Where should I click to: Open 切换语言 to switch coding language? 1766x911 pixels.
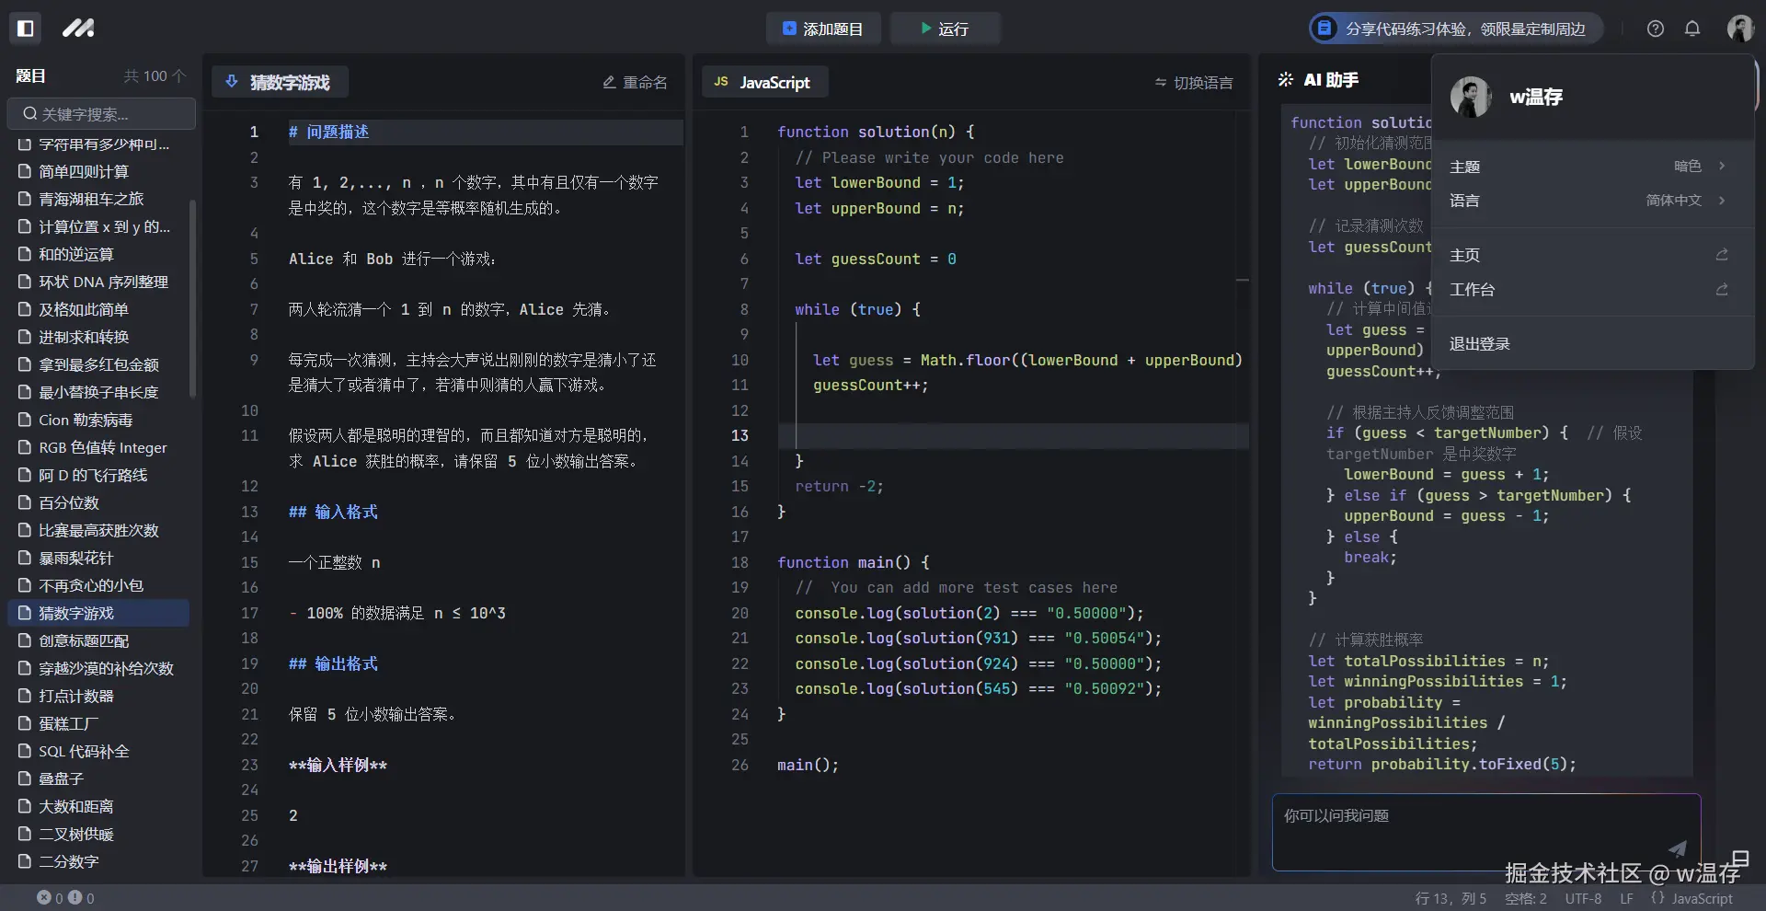(1193, 82)
